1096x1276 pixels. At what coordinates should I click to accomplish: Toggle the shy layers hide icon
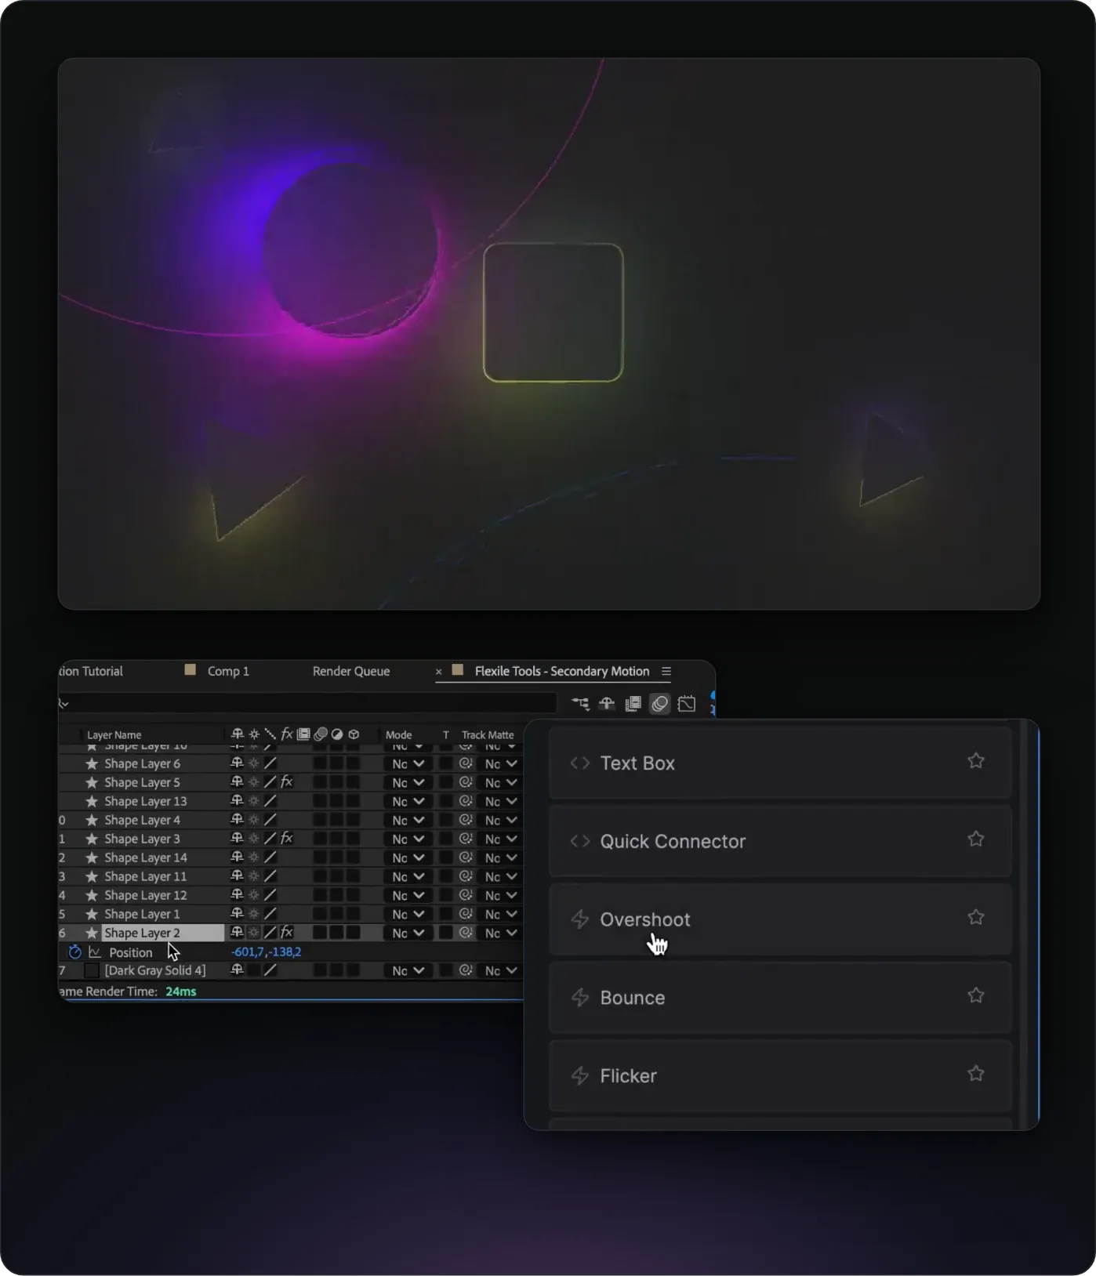[x=607, y=704]
